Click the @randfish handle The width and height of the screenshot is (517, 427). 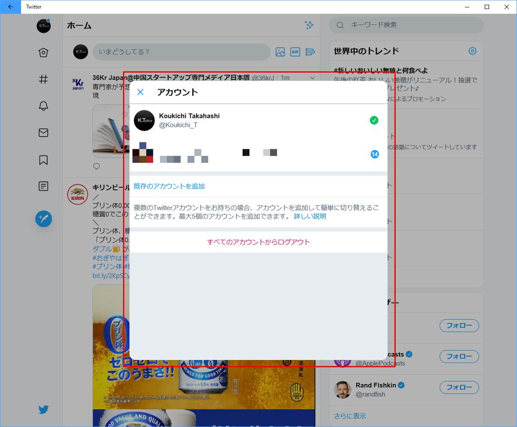(x=371, y=394)
